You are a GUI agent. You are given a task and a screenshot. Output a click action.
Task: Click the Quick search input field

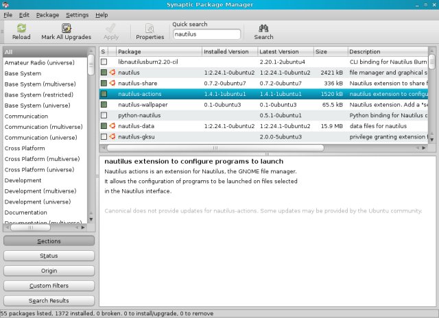[206, 34]
